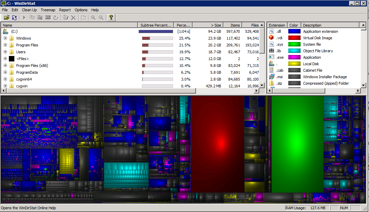
Task: Click the Copy Path toolbar icon
Action: click(x=32, y=17)
